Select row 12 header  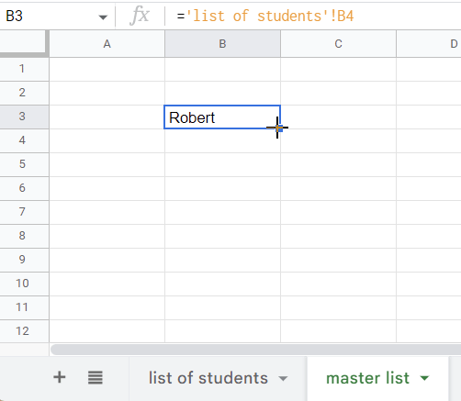(24, 331)
